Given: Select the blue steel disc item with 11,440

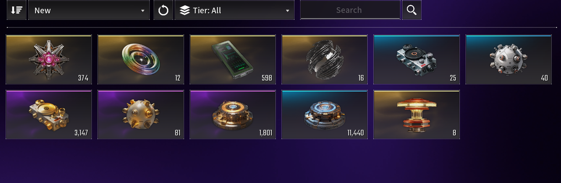Looking at the screenshot, I should click(325, 115).
